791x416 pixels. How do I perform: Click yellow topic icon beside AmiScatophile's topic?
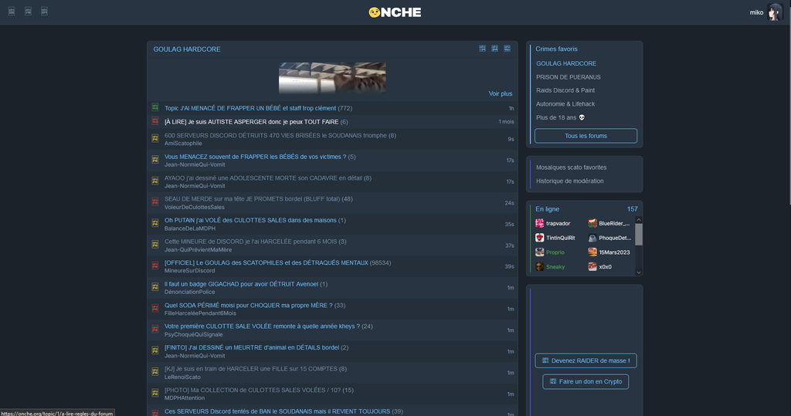155,138
